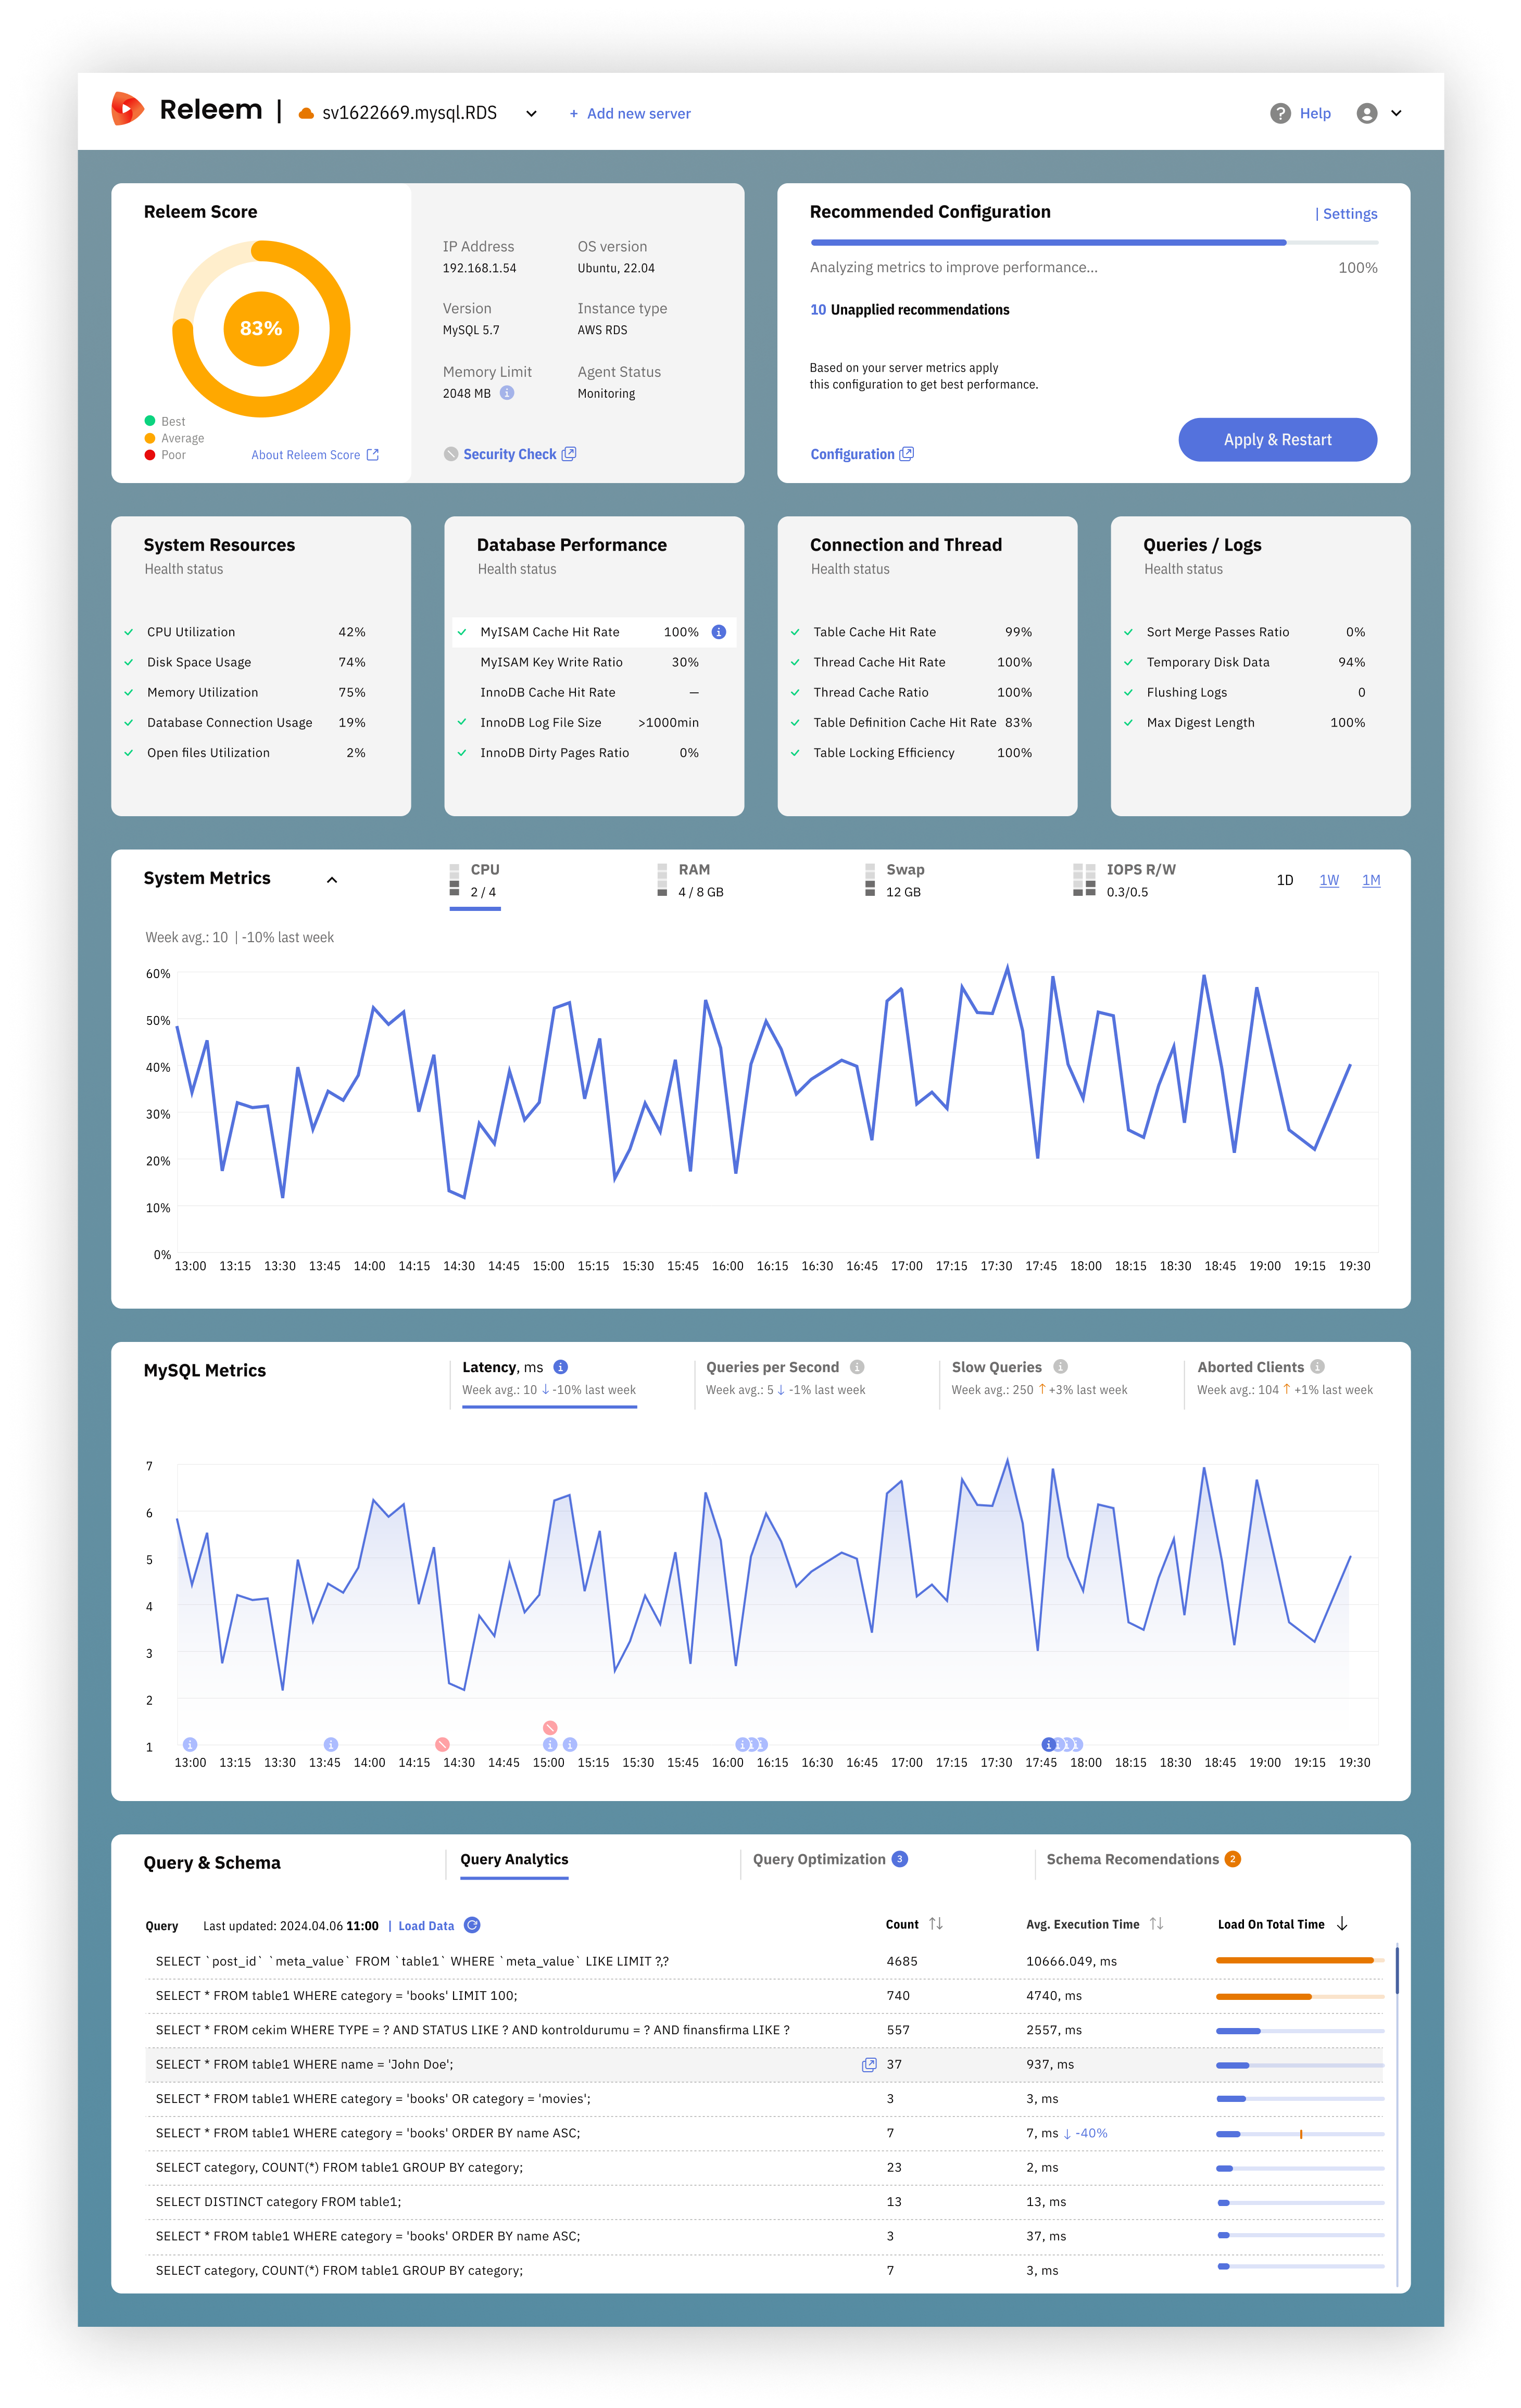Screen dimensions: 1521x2408
Task: Open Schema Recomendations tab
Action: pos(1133,1859)
